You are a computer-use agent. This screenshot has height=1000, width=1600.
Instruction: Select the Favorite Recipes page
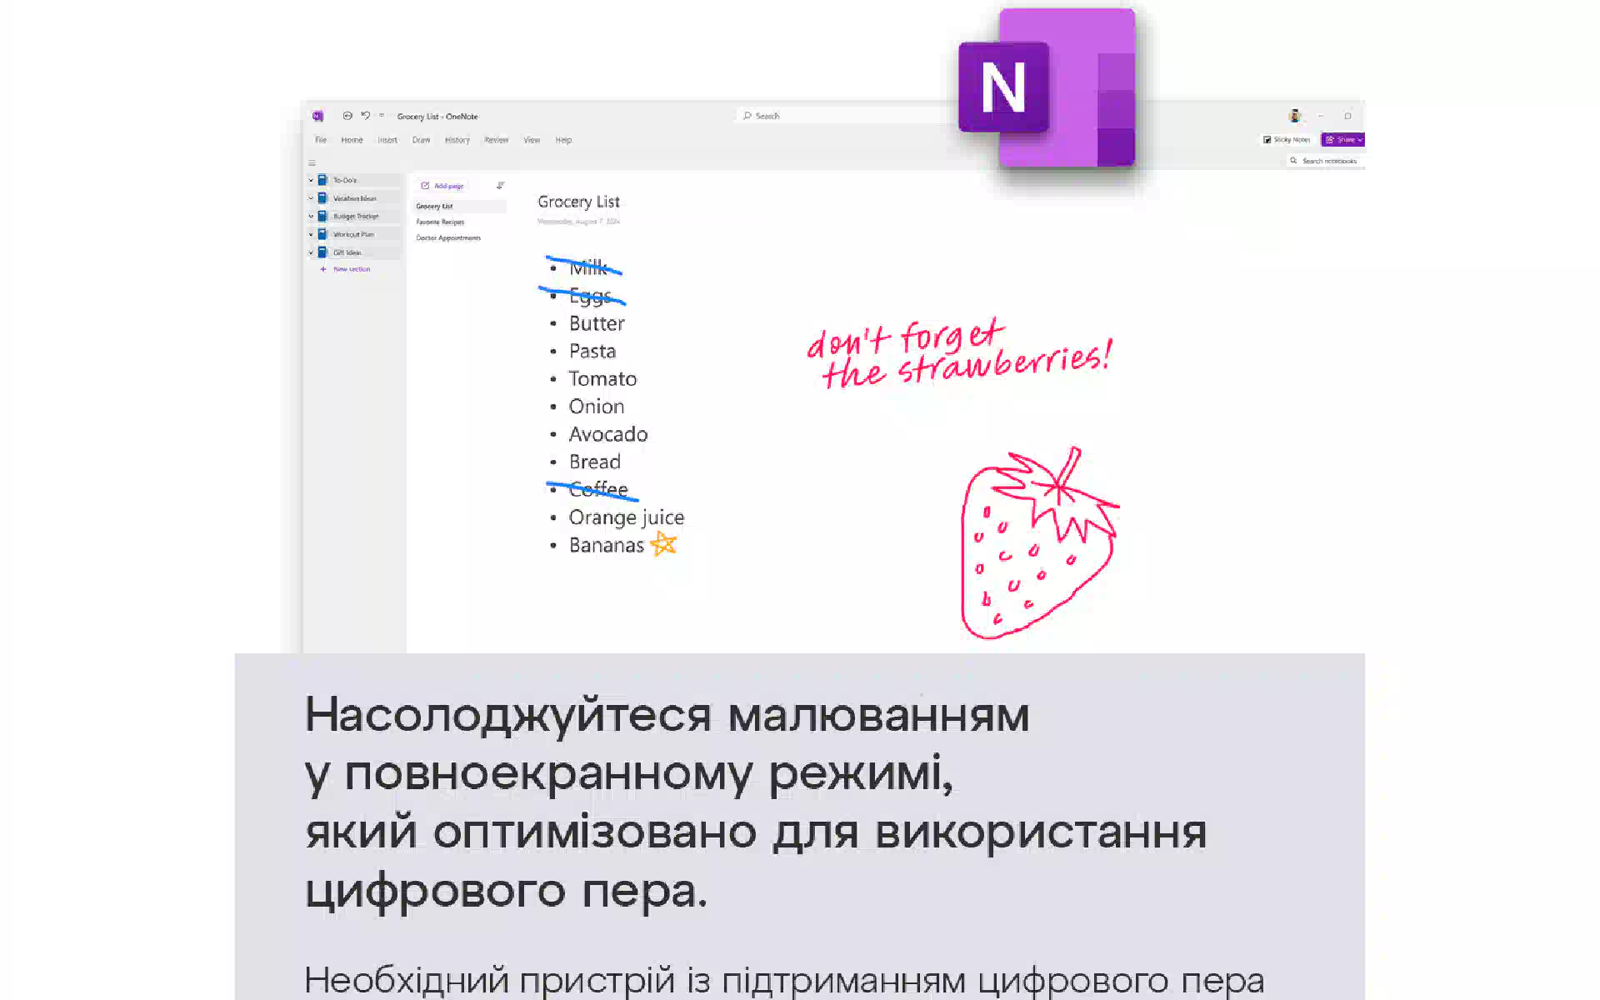pos(440,222)
